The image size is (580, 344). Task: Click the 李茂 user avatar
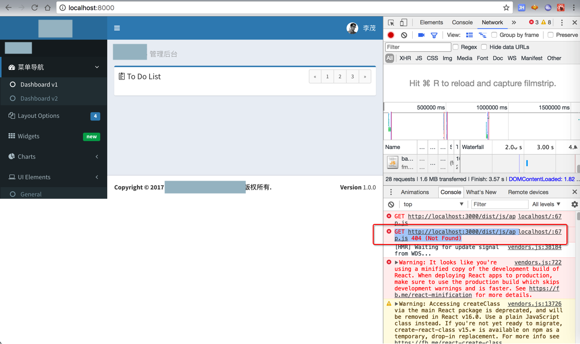[x=352, y=28]
